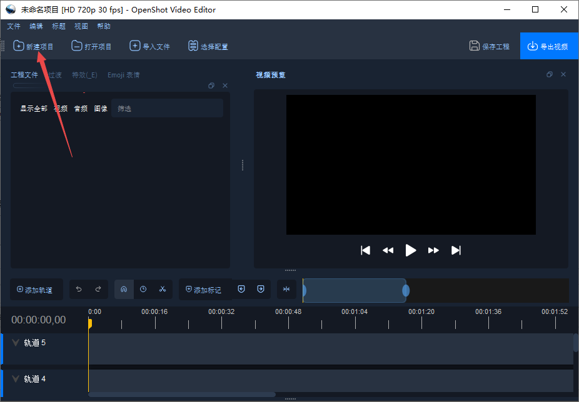
Task: Jump to start of video preview
Action: [x=366, y=250]
